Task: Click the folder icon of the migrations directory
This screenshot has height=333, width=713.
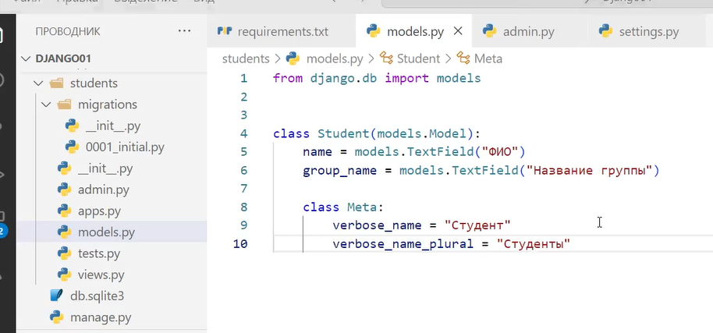Action: pos(64,105)
